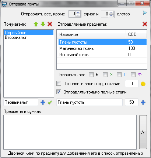
Task: Increase the сумок count spinner
Action: point(78,12)
